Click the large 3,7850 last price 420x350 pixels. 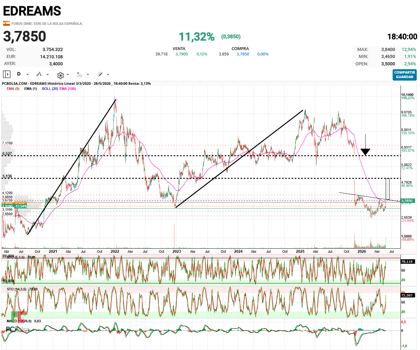click(x=25, y=36)
